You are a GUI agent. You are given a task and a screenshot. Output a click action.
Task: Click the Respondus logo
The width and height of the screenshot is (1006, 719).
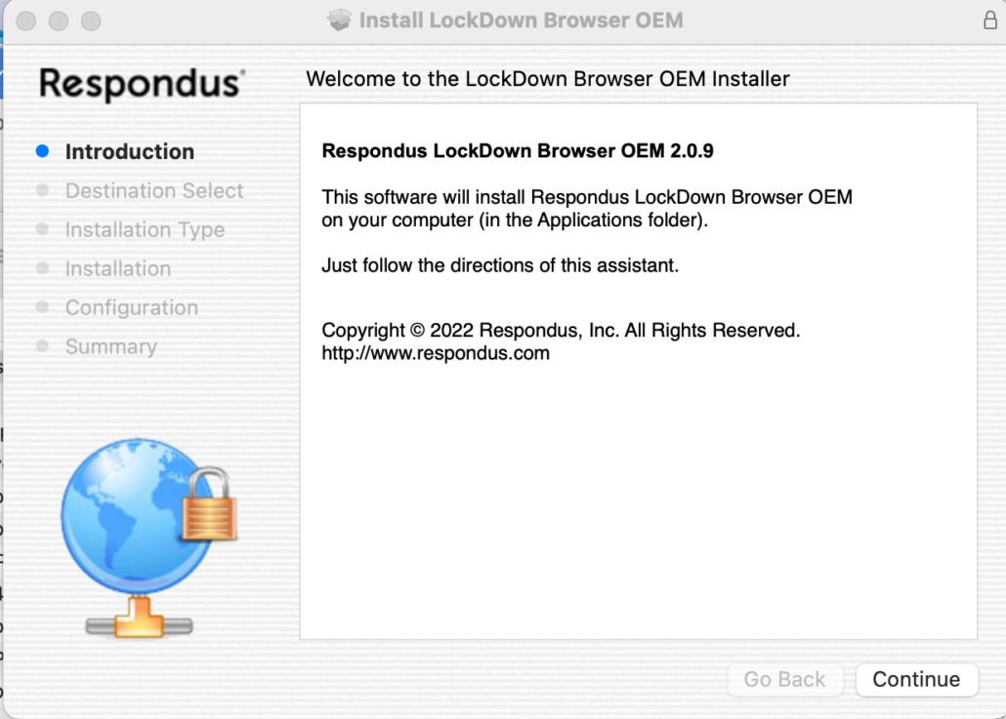coord(142,84)
